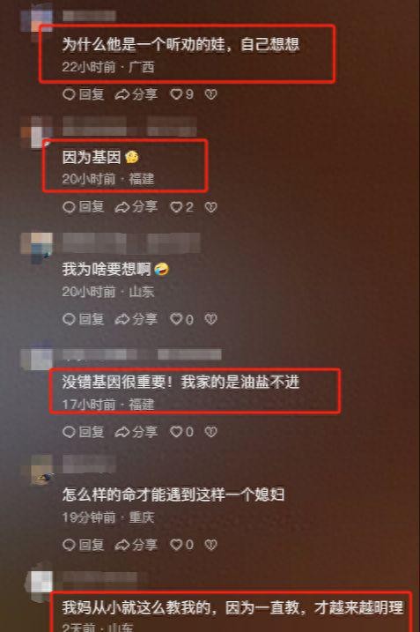Like the 因为基因 comment with 2 likes

coord(181,207)
